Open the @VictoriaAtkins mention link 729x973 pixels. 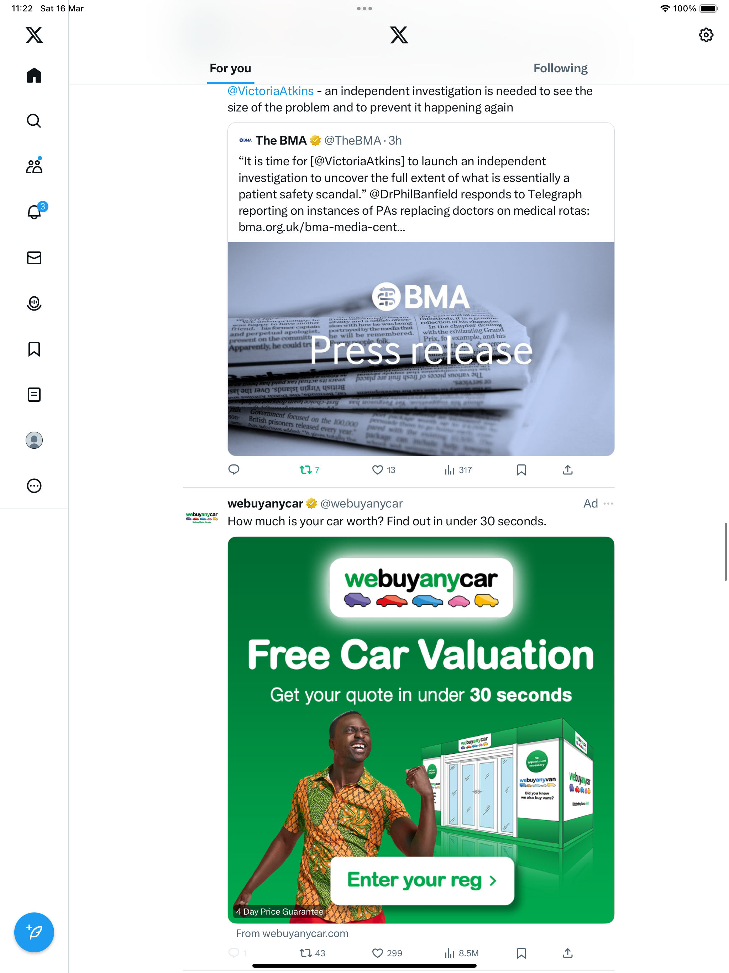(x=271, y=91)
